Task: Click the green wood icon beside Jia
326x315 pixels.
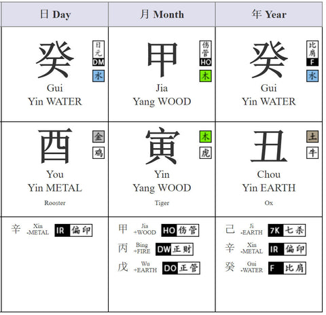Action: (205, 76)
